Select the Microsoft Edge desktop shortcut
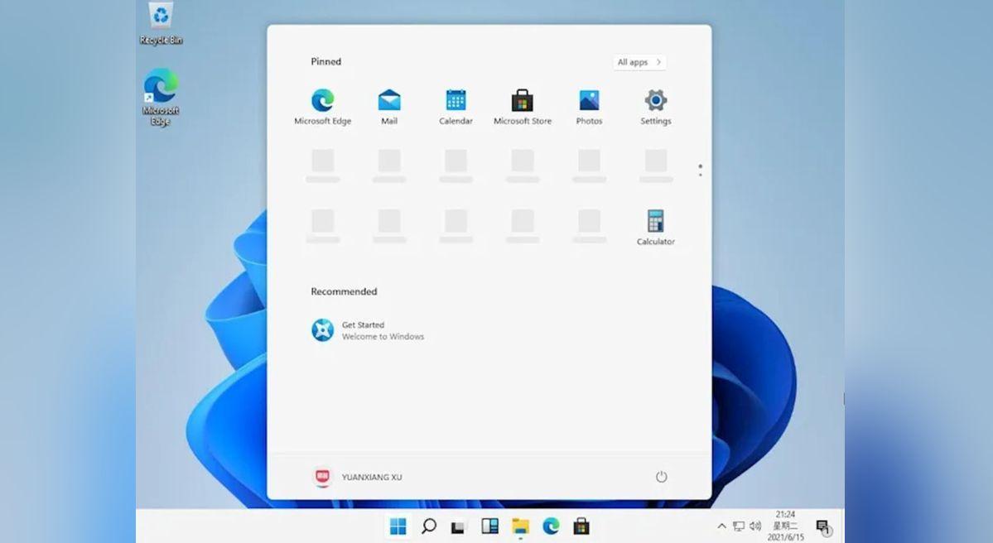993x543 pixels. pos(161,98)
